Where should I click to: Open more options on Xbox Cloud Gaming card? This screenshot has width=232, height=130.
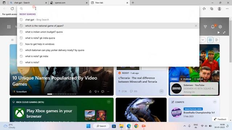(x=109, y=102)
